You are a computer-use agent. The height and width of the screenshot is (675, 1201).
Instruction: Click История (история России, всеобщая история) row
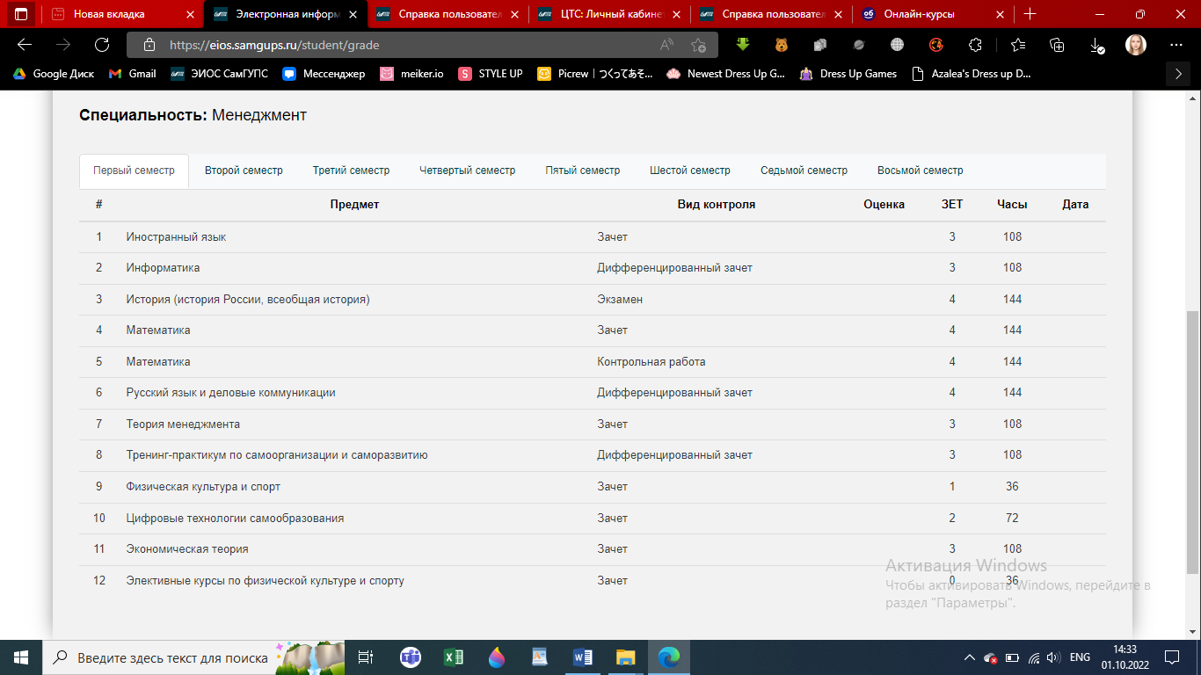(x=593, y=300)
